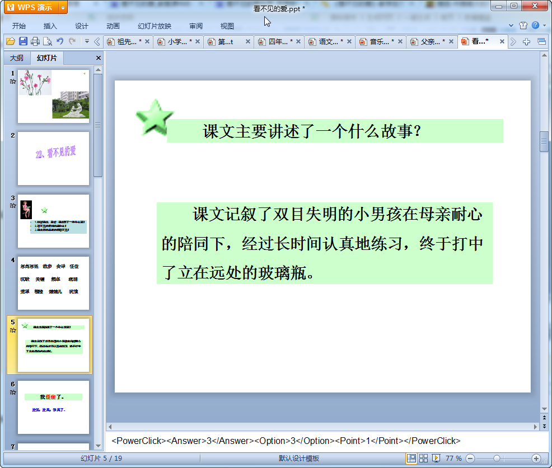
Task: Click the zoom in plus button
Action: (536, 458)
